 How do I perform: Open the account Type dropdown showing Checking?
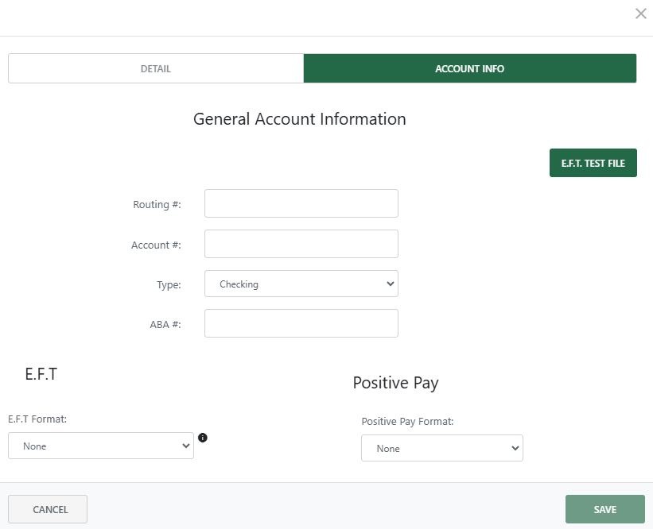pyautogui.click(x=301, y=284)
